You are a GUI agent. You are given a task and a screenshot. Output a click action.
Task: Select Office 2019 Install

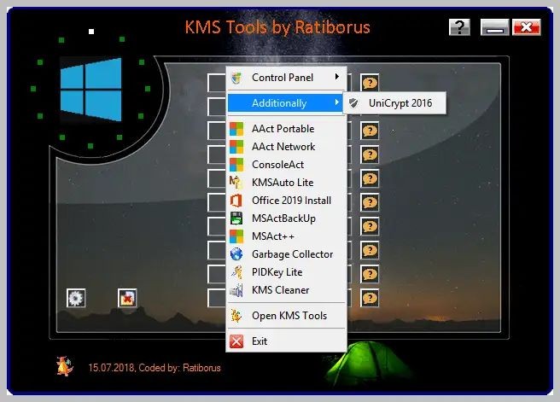[291, 201]
